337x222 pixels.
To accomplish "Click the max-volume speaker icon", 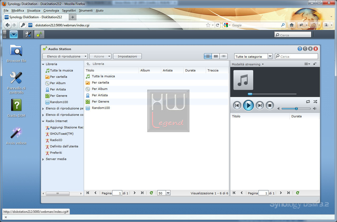I will tap(314, 109).
